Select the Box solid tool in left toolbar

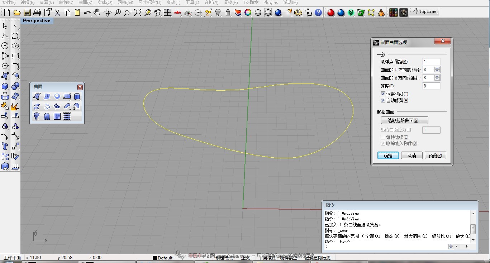5,86
